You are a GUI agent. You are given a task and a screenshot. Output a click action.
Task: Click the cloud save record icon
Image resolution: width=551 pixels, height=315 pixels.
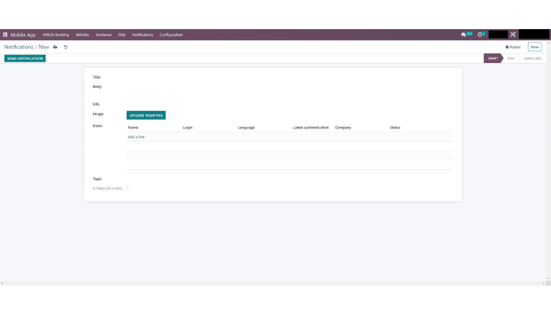(55, 47)
